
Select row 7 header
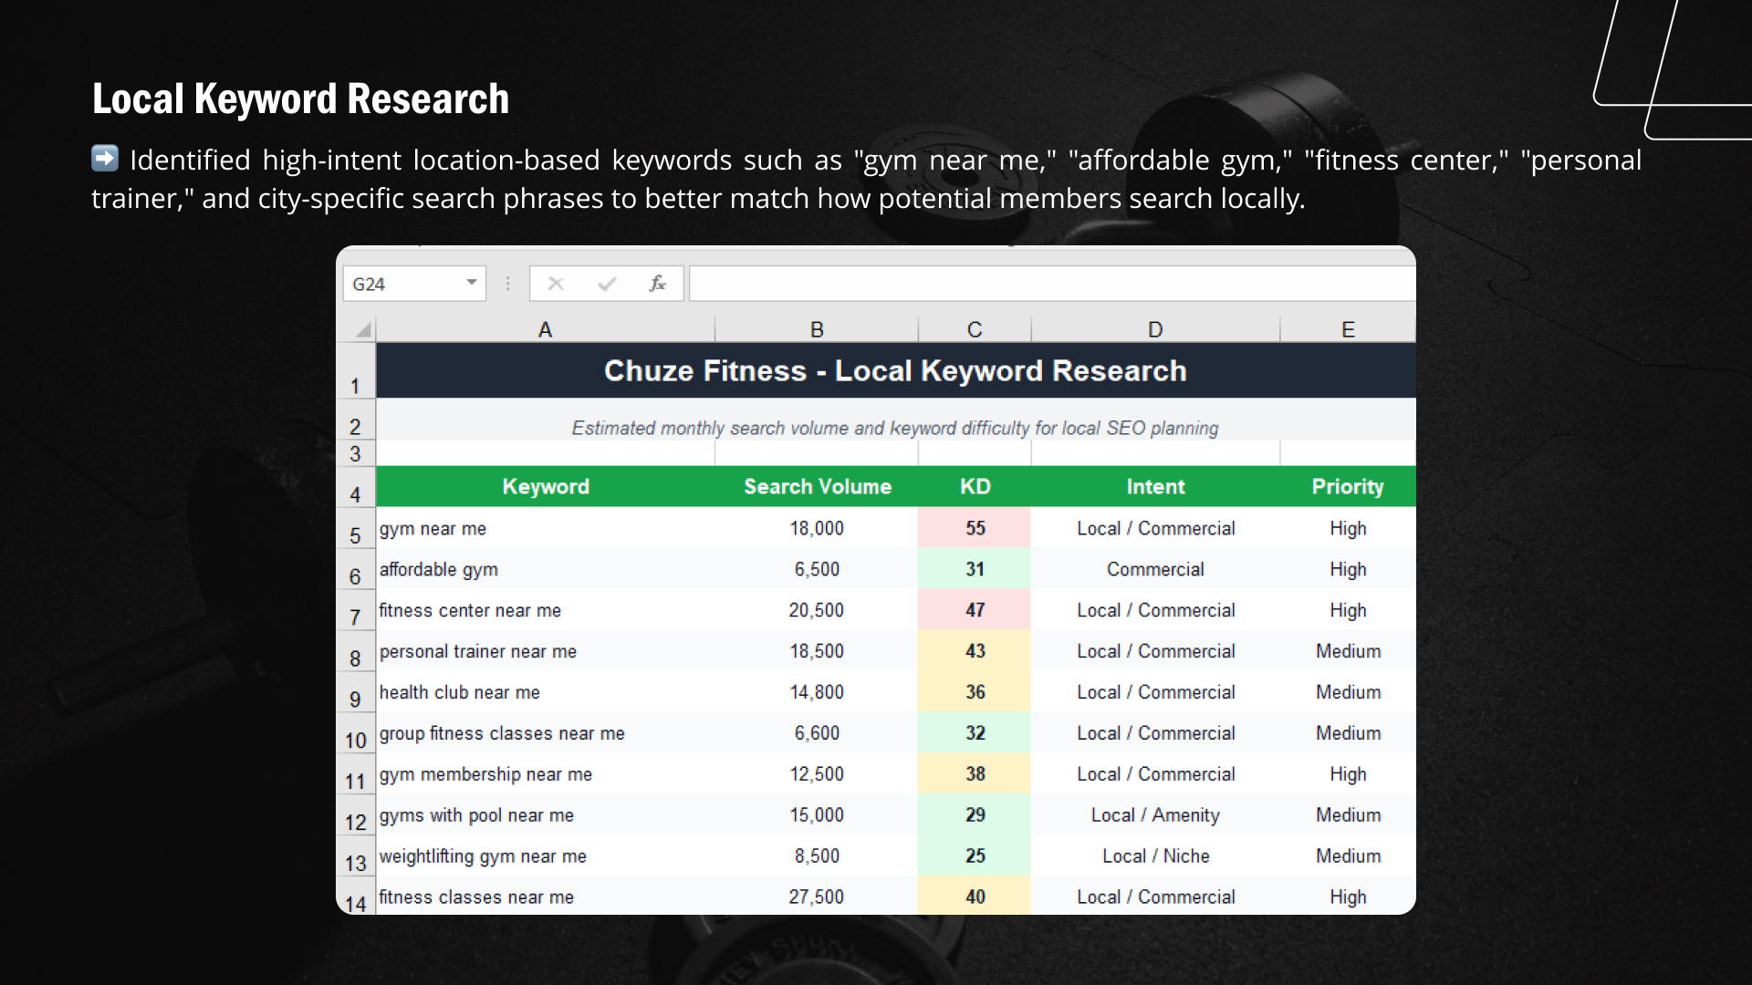pyautogui.click(x=356, y=609)
